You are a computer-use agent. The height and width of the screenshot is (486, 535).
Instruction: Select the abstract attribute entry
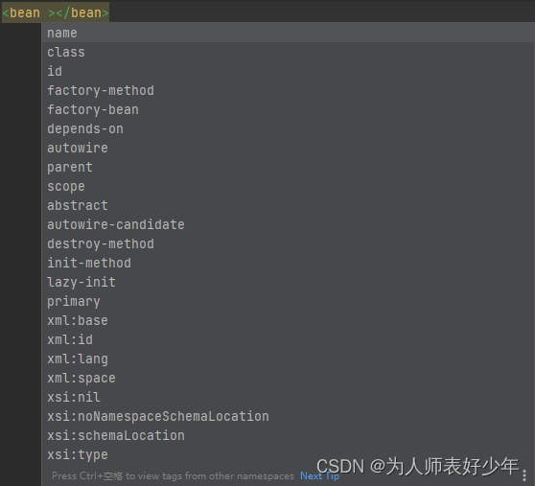pyautogui.click(x=288, y=205)
